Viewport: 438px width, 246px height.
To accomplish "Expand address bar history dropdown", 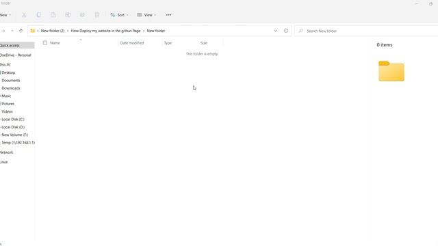I will click(x=275, y=31).
